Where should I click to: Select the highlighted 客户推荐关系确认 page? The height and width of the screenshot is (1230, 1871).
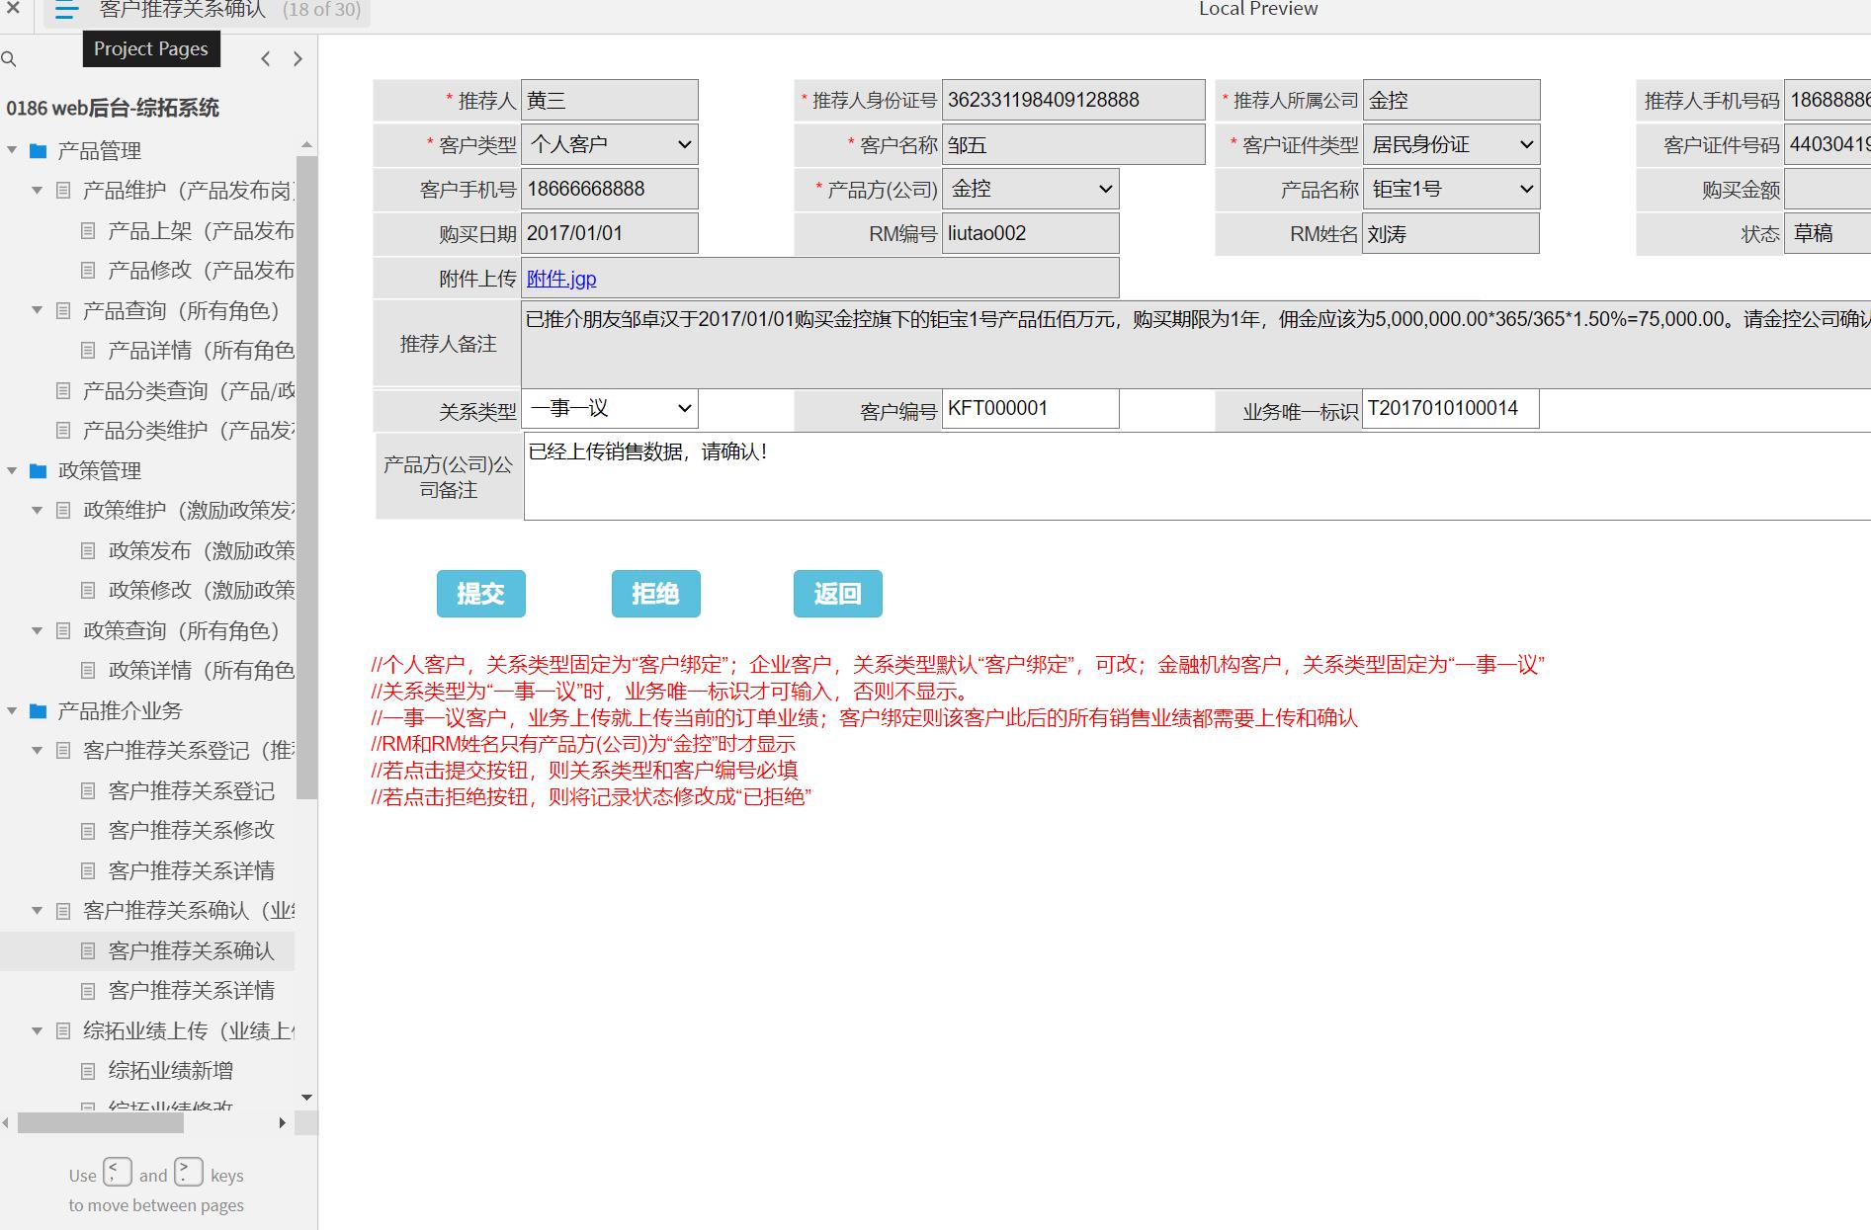point(192,951)
